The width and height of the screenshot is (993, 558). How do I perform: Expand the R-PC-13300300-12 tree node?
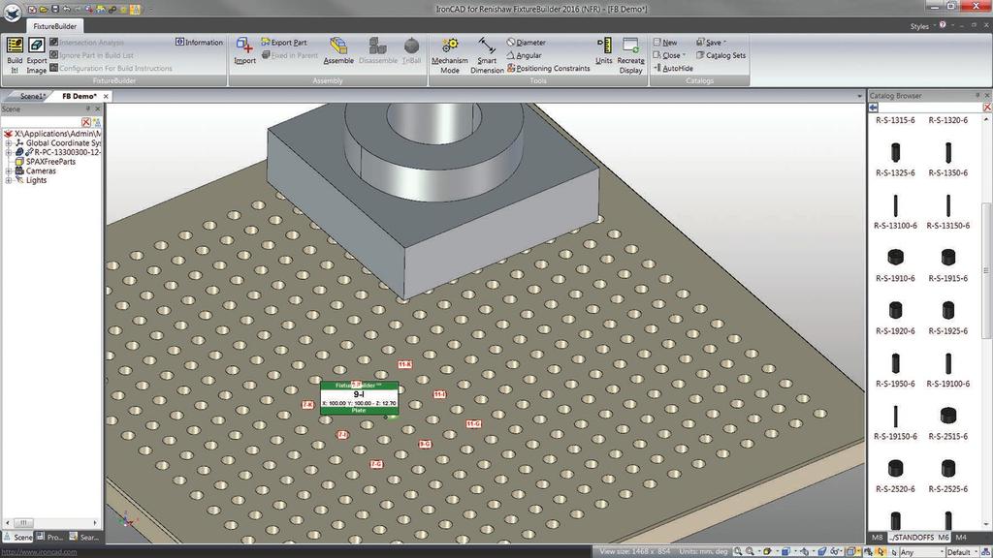(8, 152)
